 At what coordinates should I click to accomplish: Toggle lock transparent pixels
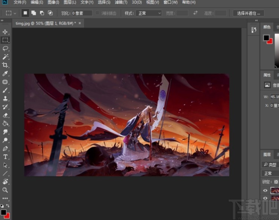pyautogui.click(x=276, y=182)
